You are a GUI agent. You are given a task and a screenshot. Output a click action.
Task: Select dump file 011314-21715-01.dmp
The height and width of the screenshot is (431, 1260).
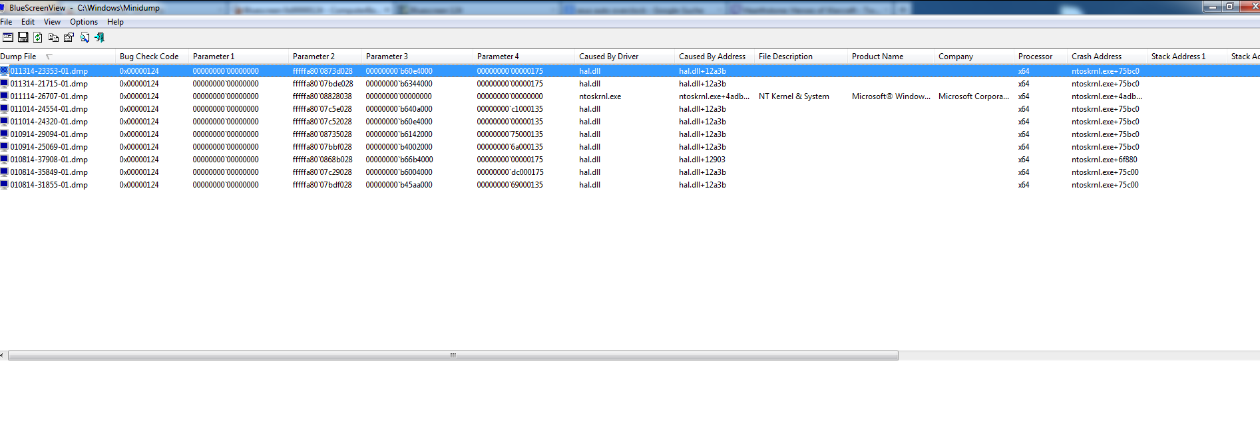[x=49, y=84]
